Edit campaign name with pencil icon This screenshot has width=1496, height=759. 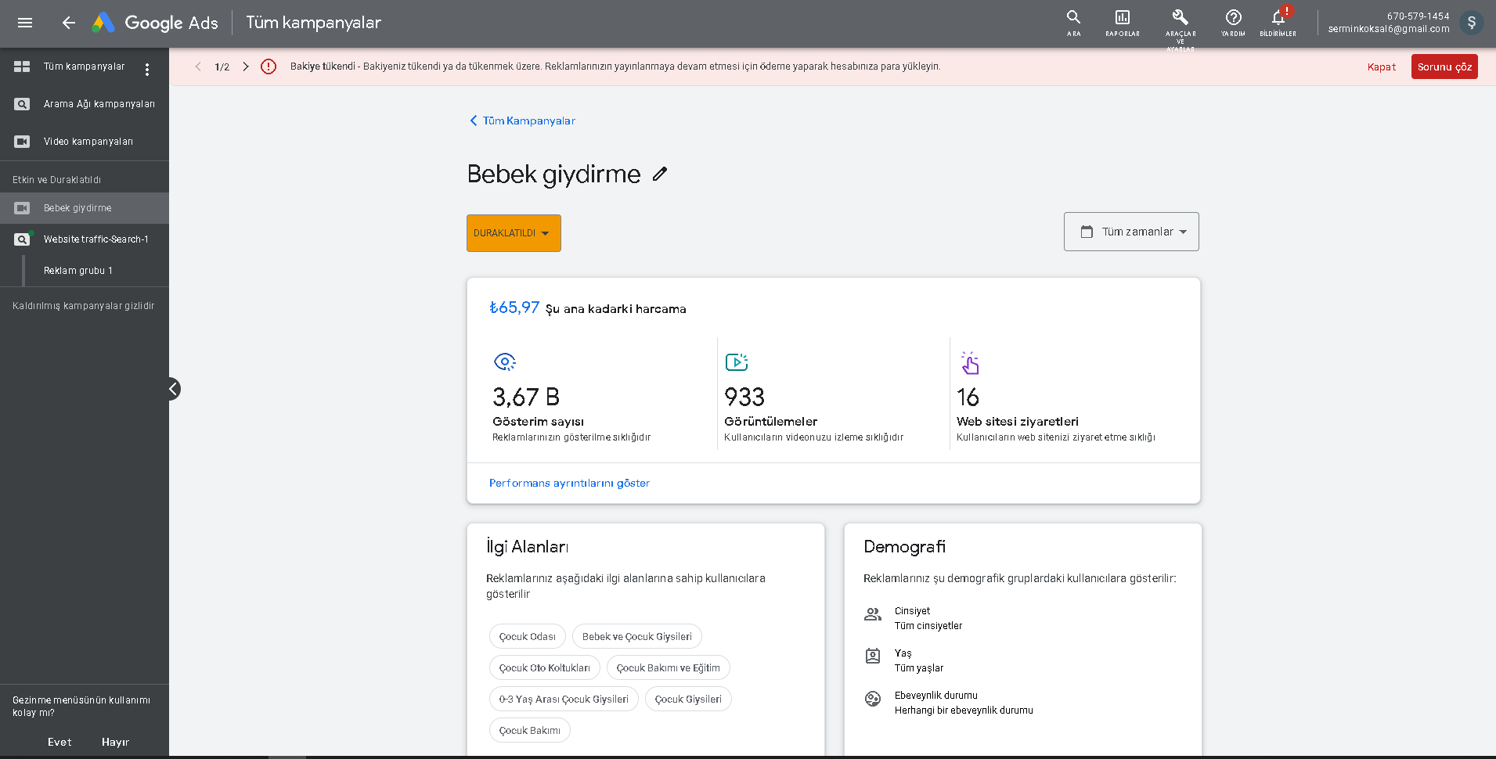(660, 174)
